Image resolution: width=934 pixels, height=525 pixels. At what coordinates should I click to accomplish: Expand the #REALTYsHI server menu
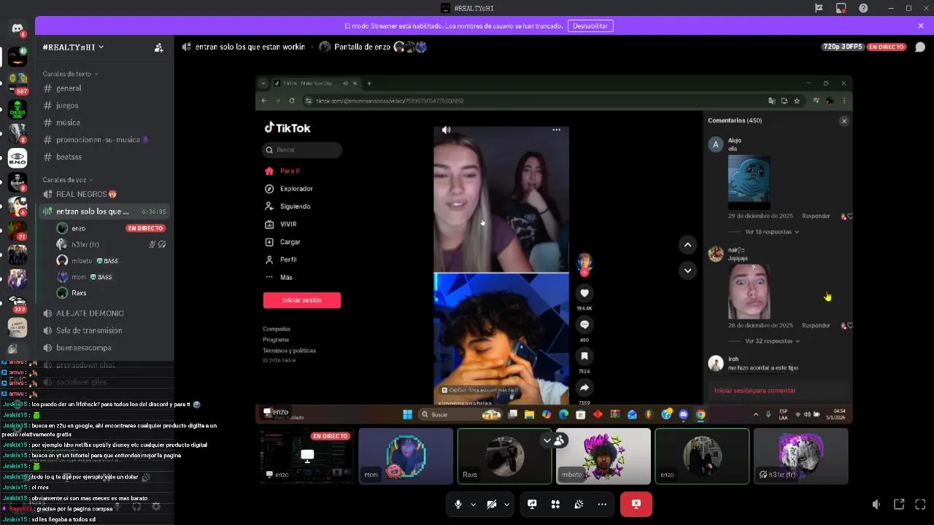73,47
